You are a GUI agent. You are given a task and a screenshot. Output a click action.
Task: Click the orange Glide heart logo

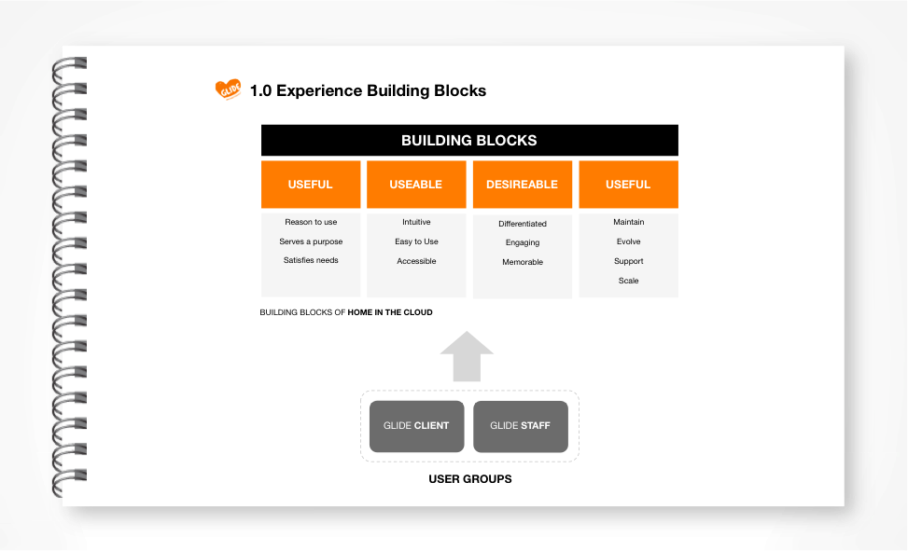click(x=228, y=90)
